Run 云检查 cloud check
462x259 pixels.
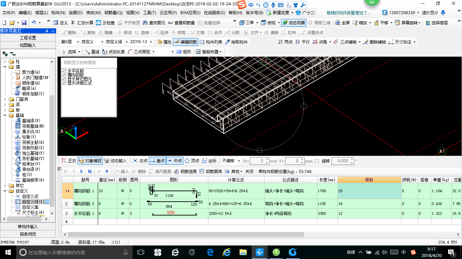106,23
